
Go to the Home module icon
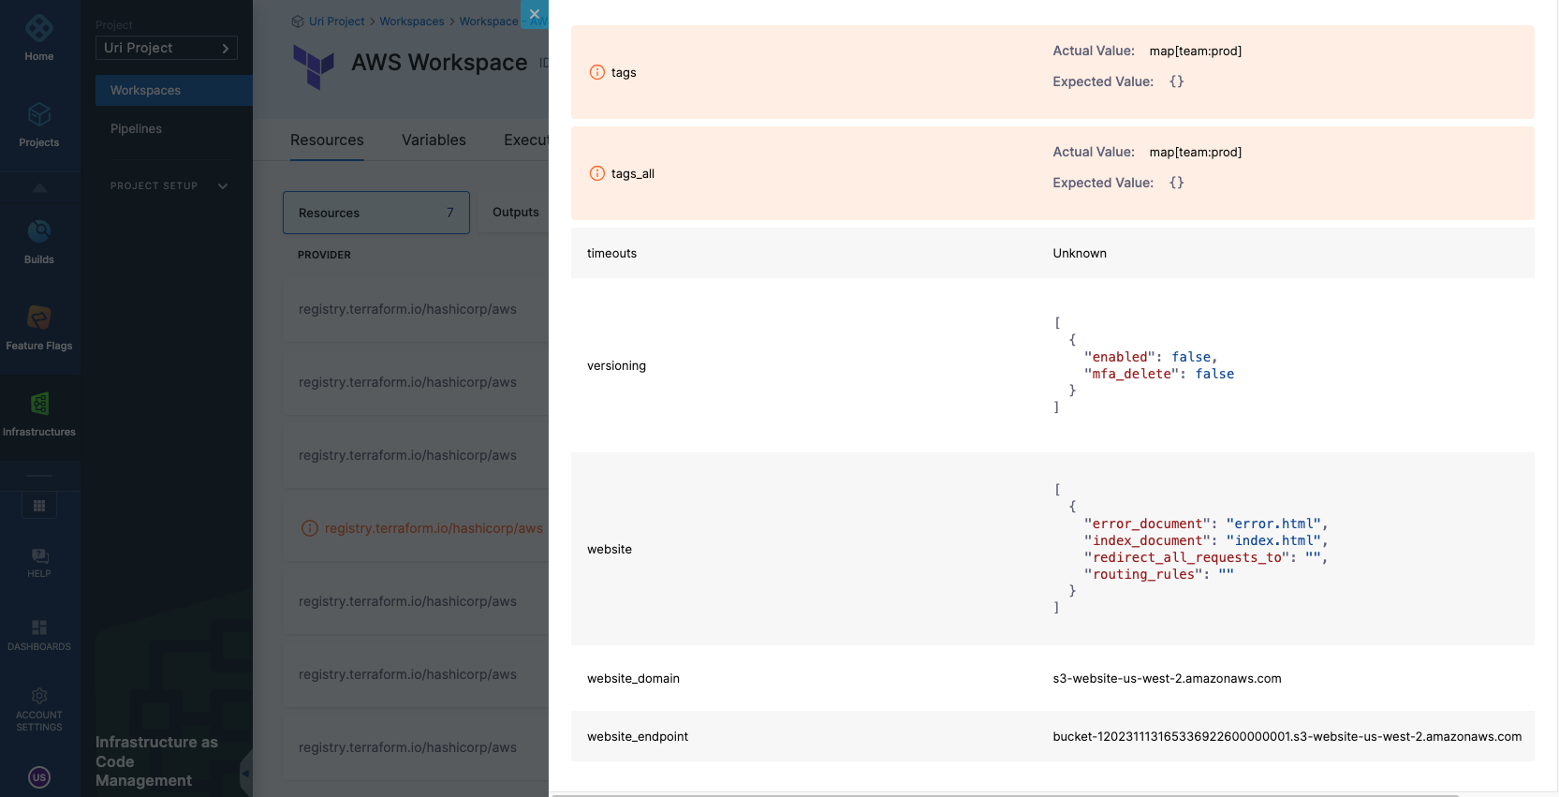click(x=39, y=29)
